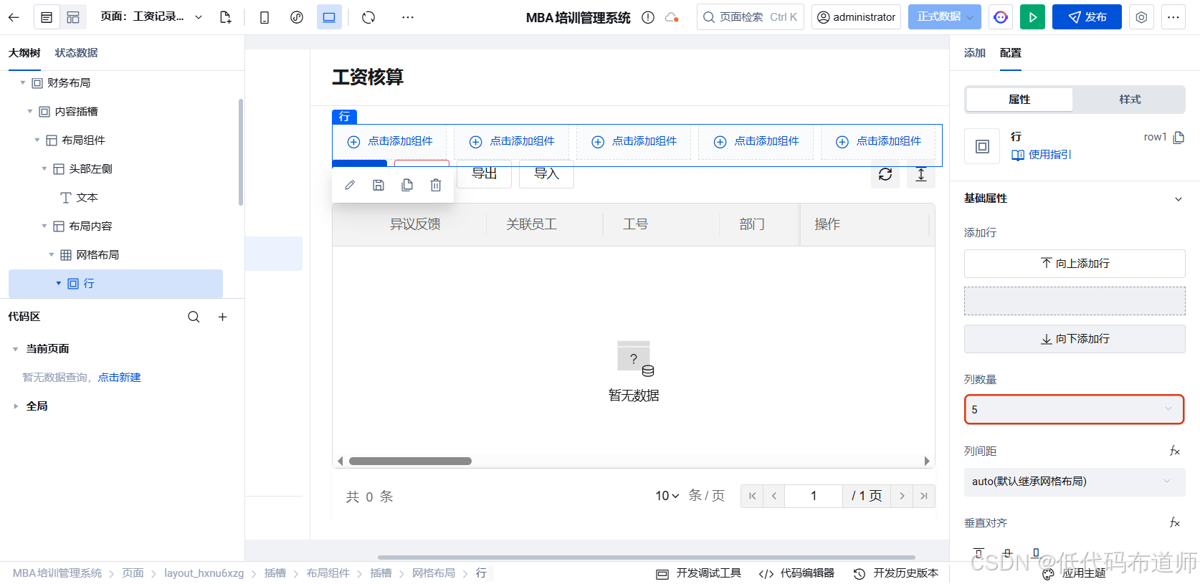Screen dimensions: 1200x584
Task: Click the table refresh icon
Action: click(x=885, y=174)
